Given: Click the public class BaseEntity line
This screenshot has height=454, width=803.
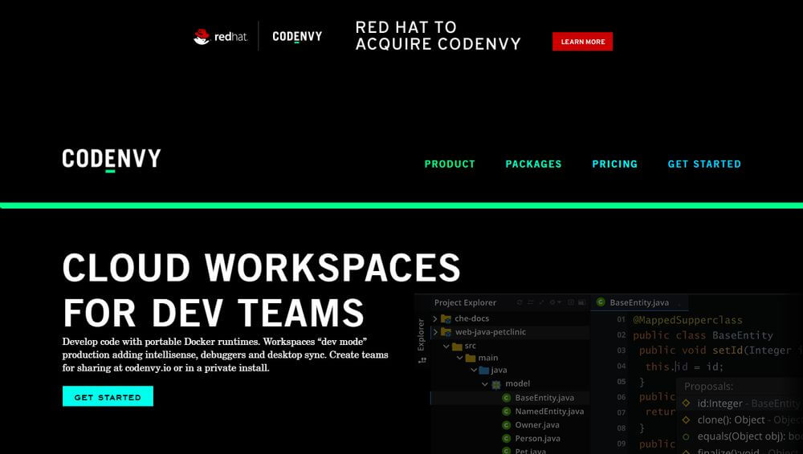Looking at the screenshot, I should (703, 335).
